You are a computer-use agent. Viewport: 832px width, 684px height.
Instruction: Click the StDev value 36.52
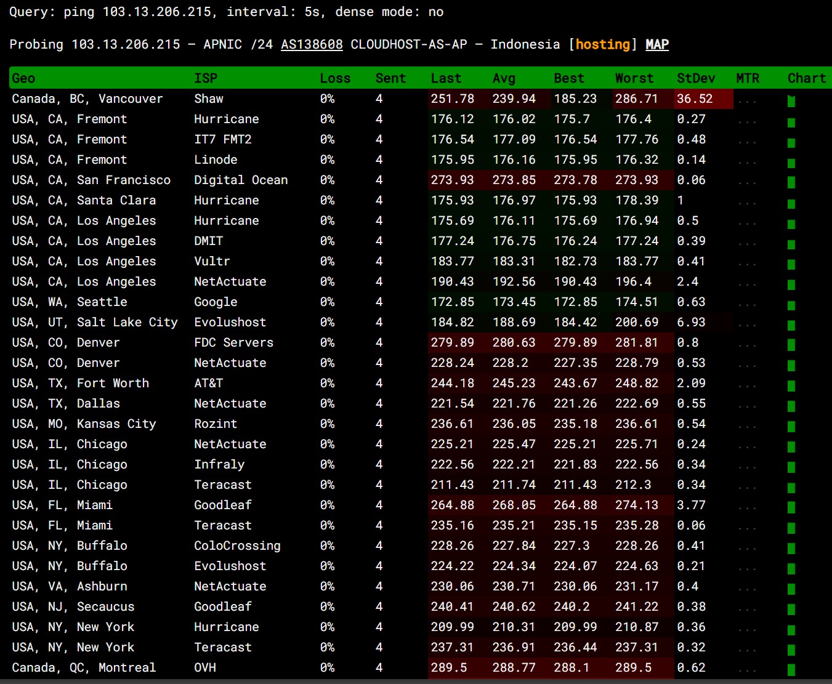695,99
